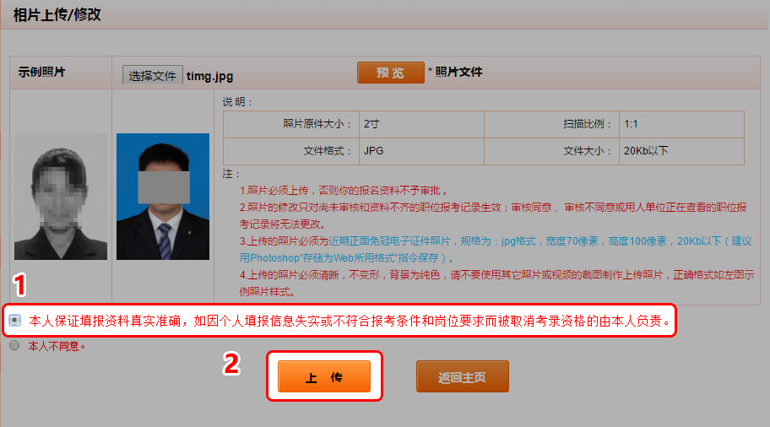Click the 照片原件大小 table label
This screenshot has width=770, height=427.
point(317,123)
